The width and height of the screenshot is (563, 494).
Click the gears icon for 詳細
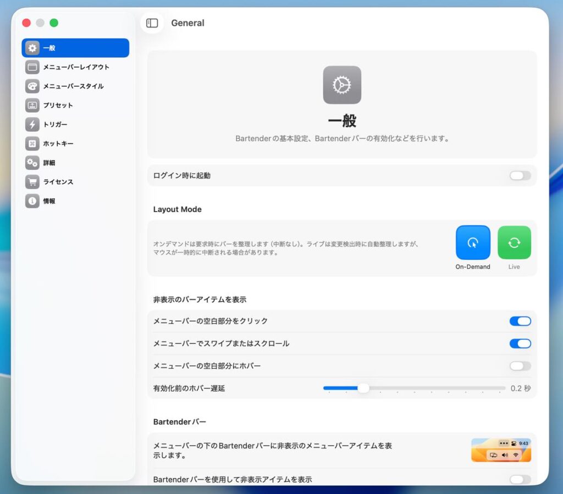[32, 163]
